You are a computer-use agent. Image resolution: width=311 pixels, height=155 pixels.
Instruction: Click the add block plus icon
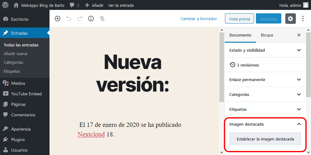point(58,19)
